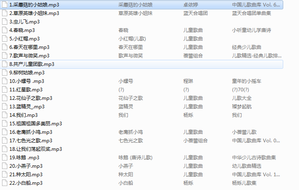Click the file icon beside 15.祖国祖国多美丽.mp3
The image size is (299, 190).
4,124
